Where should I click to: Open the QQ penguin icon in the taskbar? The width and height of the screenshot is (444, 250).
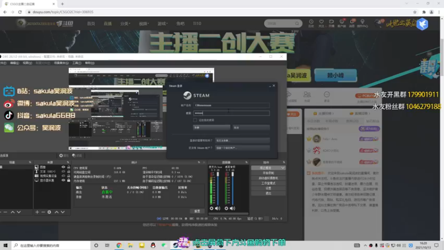click(153, 245)
